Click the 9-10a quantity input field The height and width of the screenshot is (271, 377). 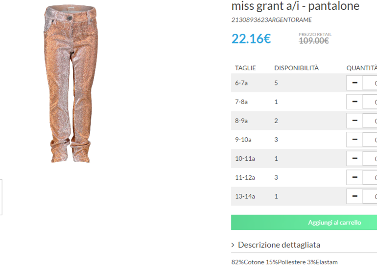(x=370, y=140)
